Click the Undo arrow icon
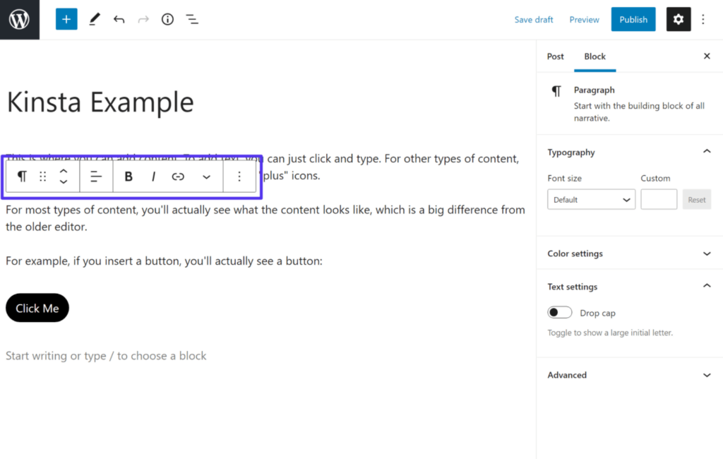The width and height of the screenshot is (723, 459). [x=119, y=20]
